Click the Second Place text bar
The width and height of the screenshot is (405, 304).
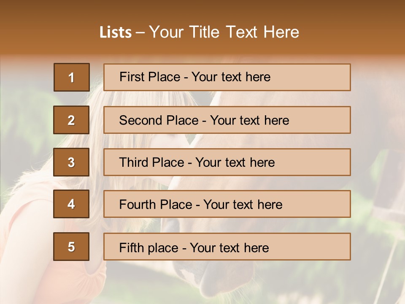point(227,120)
